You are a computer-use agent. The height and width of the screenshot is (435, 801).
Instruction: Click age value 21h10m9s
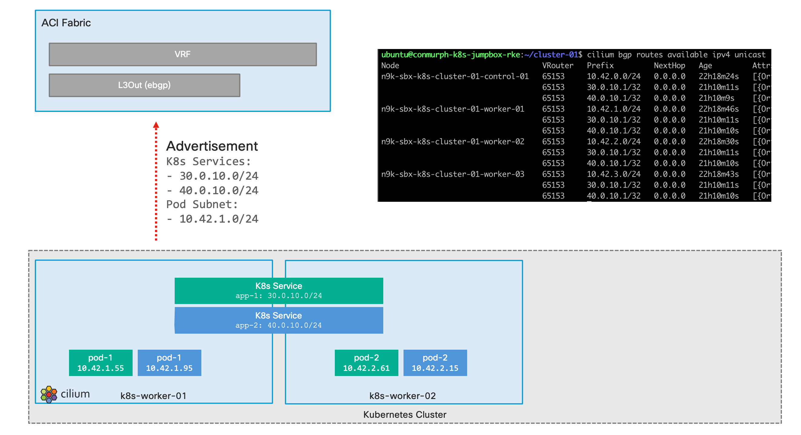(x=717, y=98)
